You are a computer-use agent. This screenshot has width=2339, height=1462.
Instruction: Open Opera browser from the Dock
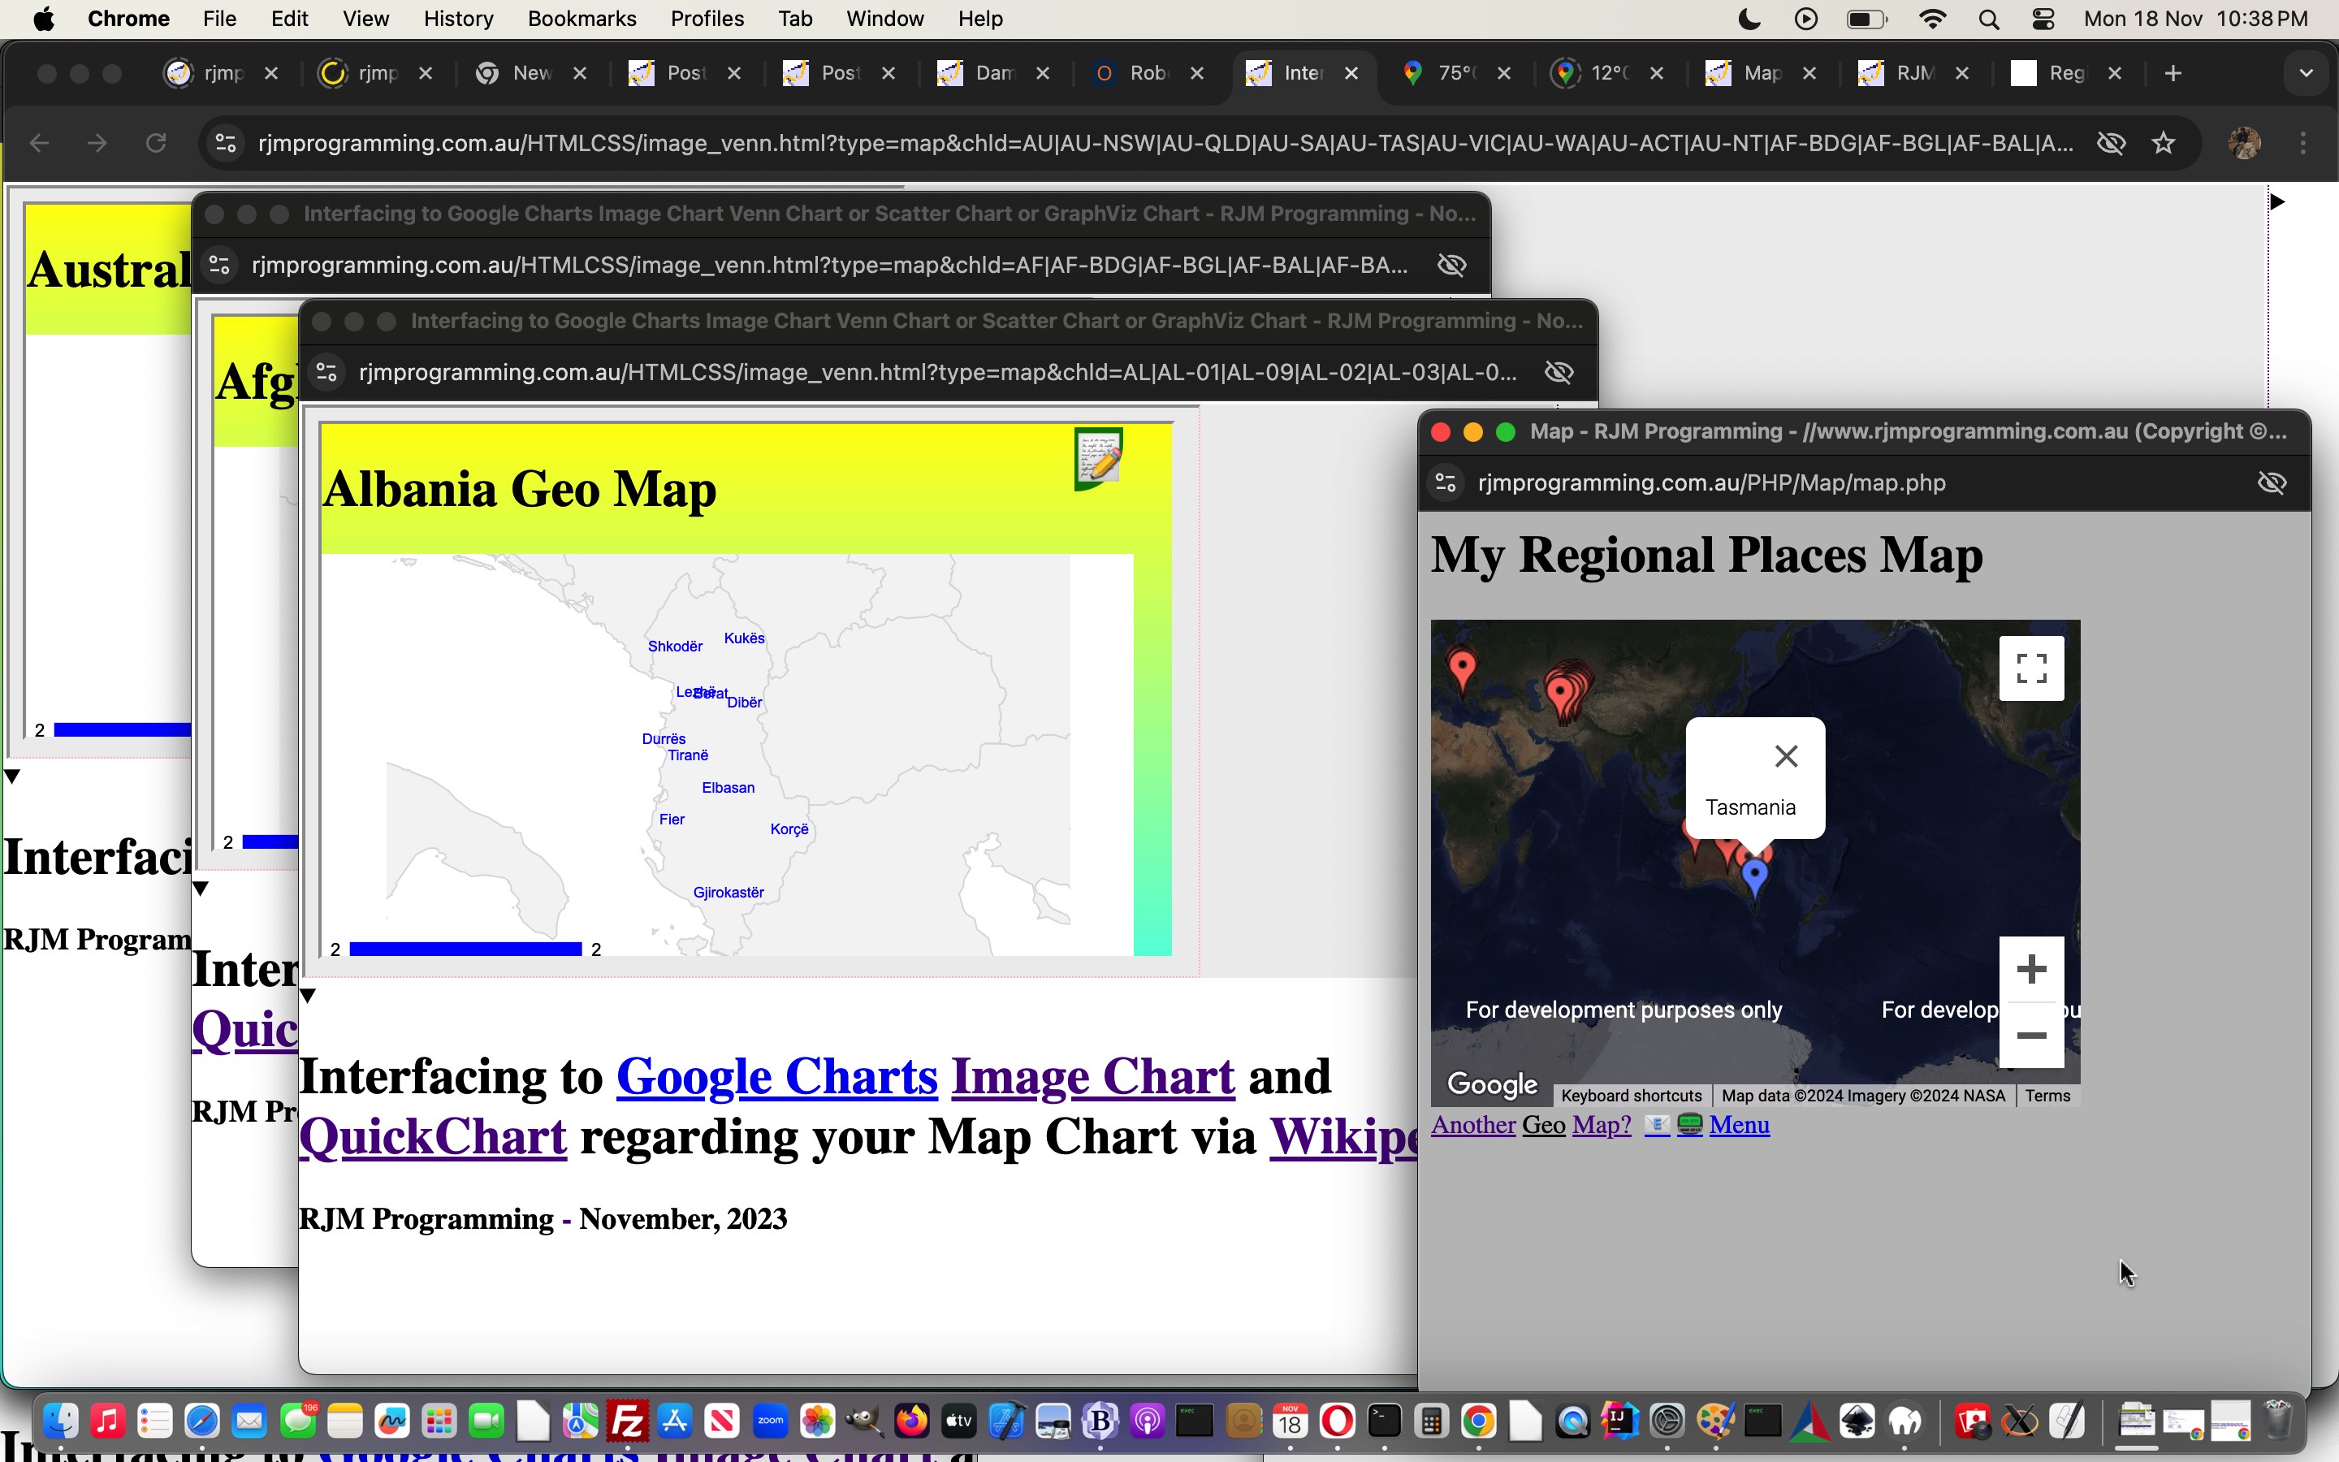click(1338, 1421)
